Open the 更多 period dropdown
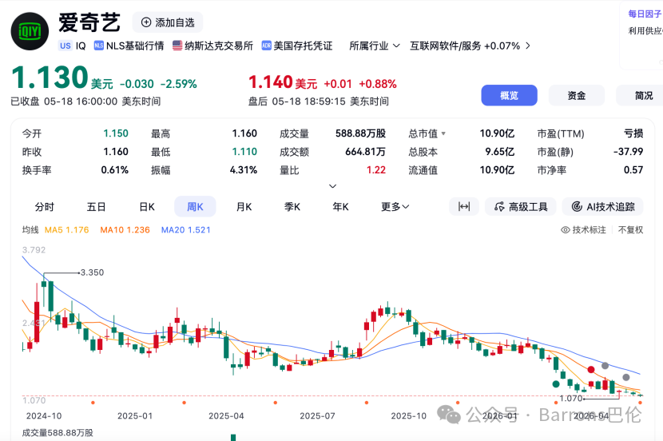 (x=395, y=207)
